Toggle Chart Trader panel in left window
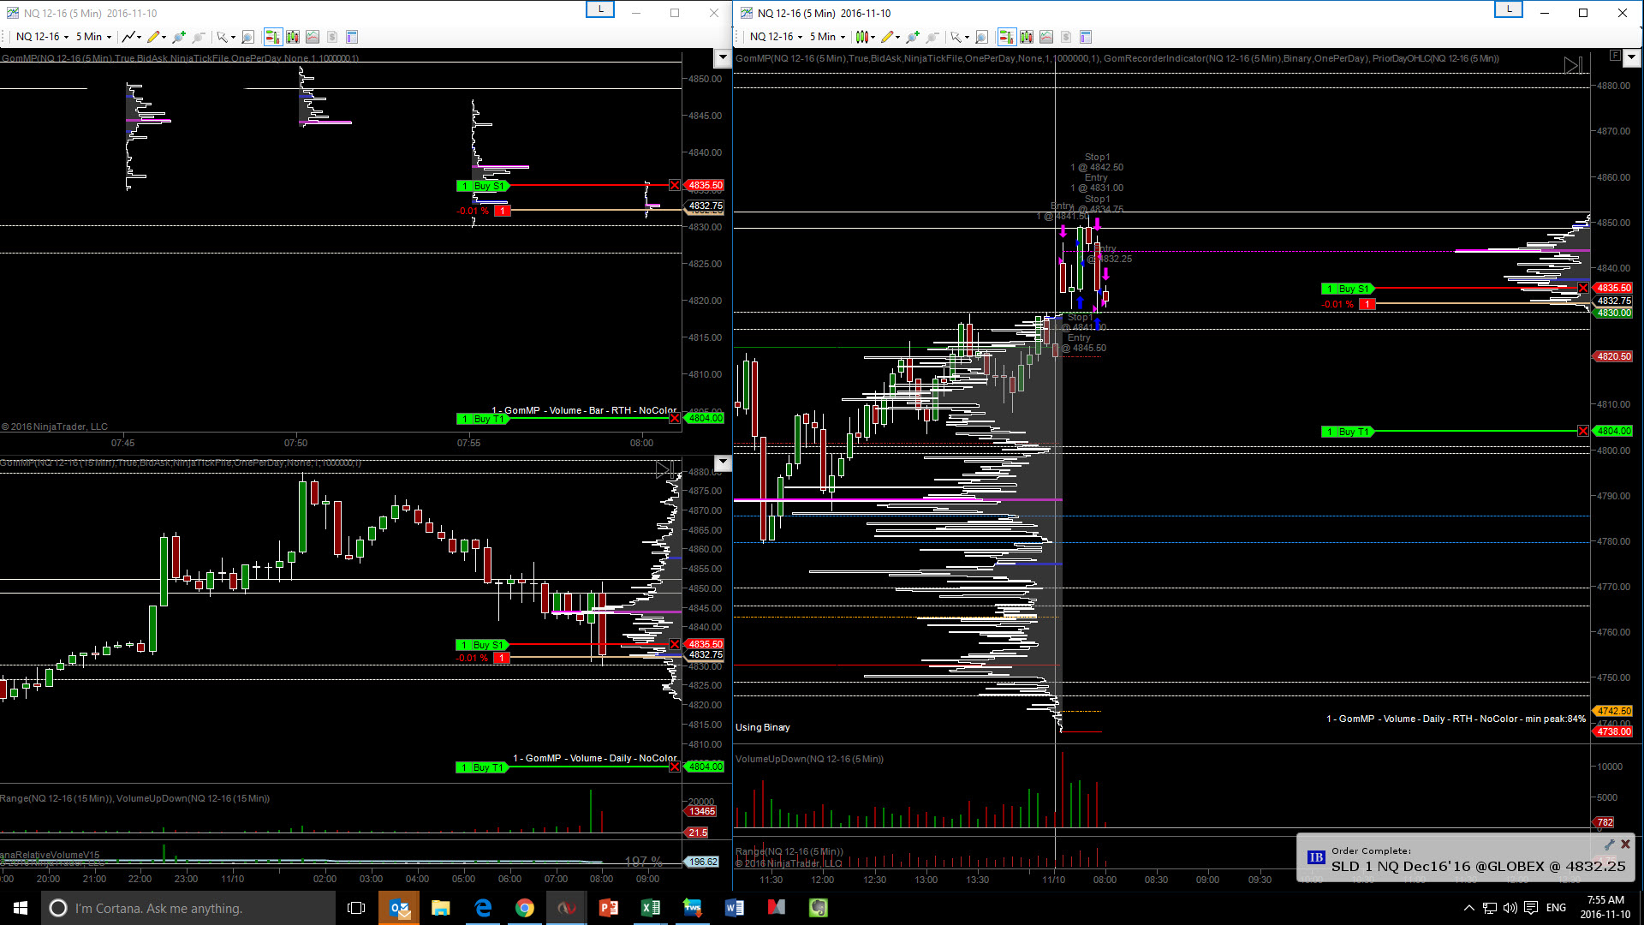 click(x=273, y=37)
